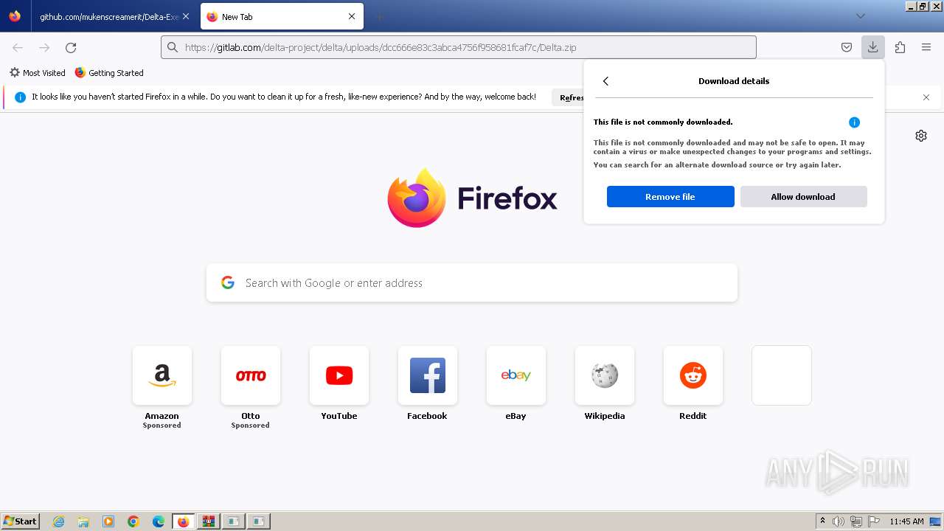The height and width of the screenshot is (531, 944).
Task: Open the Downloads toolbar button
Action: coord(872,47)
